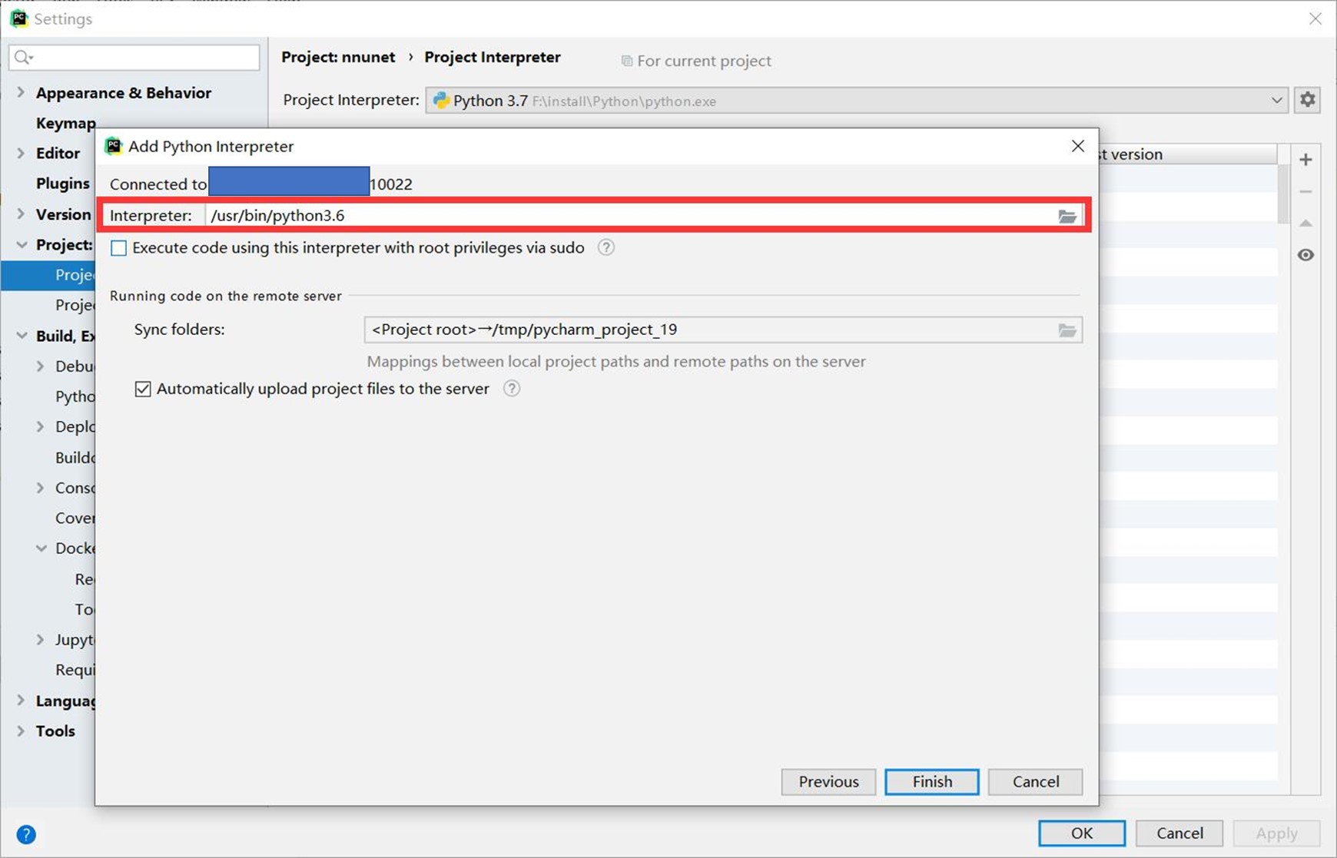Click 'Project: nnunet' breadcrumb text
The width and height of the screenshot is (1337, 858).
[338, 57]
